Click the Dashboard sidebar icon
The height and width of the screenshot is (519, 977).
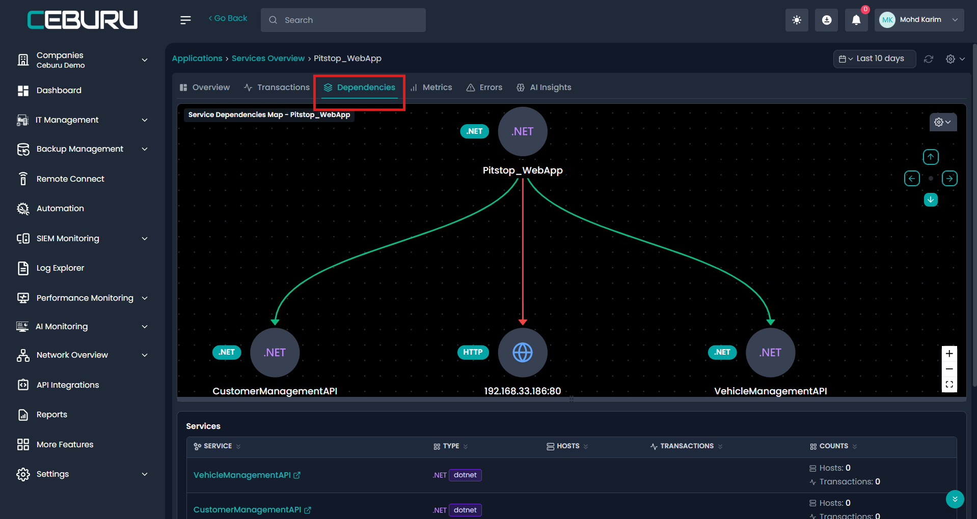pyautogui.click(x=23, y=91)
